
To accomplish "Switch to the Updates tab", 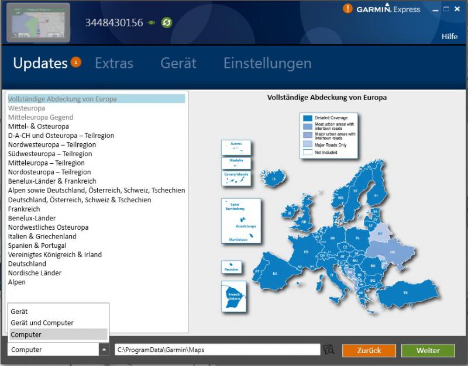I will click(x=40, y=63).
